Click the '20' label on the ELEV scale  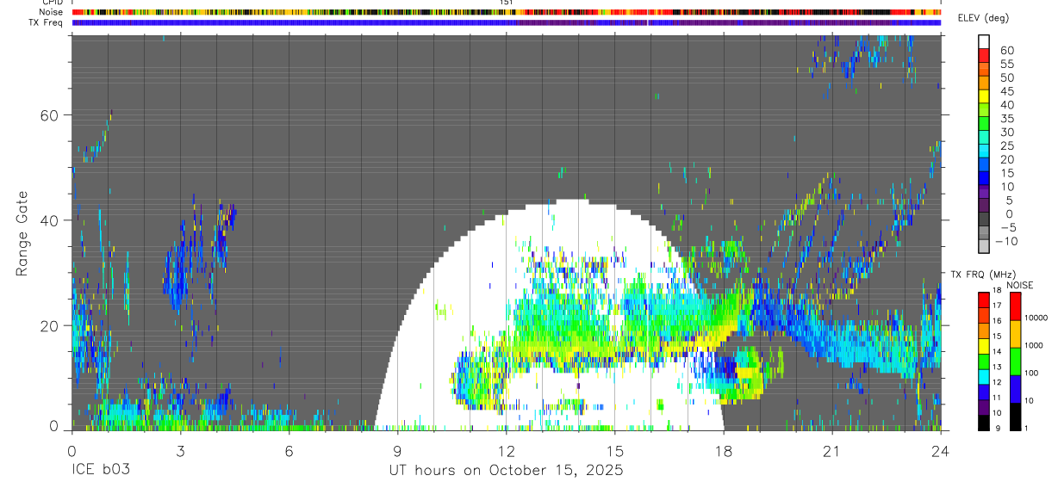pos(1005,159)
